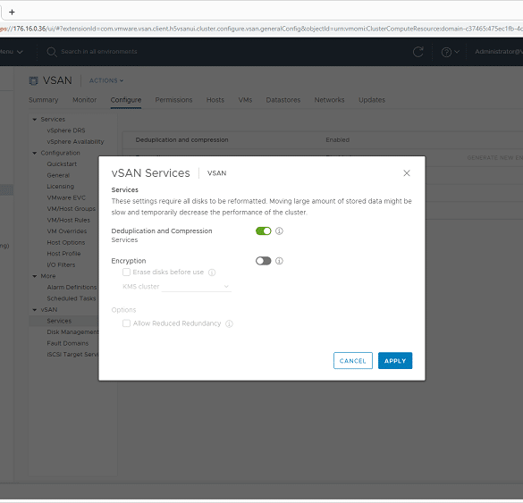Open the help question mark menu
Screen dimensions: 523x503
point(450,52)
